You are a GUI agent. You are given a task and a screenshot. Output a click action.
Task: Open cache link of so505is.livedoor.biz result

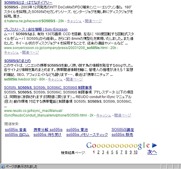point(55,79)
